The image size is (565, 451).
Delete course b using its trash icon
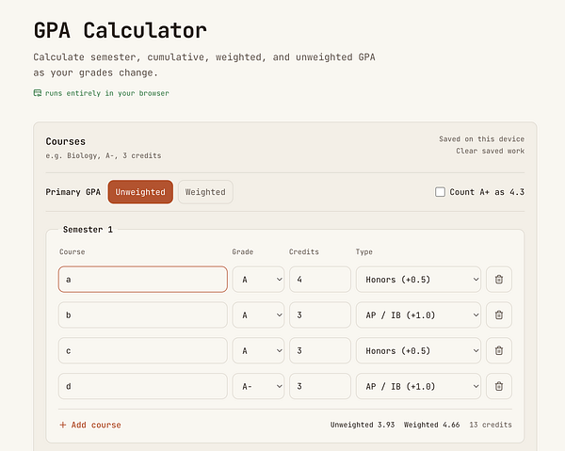coord(499,314)
